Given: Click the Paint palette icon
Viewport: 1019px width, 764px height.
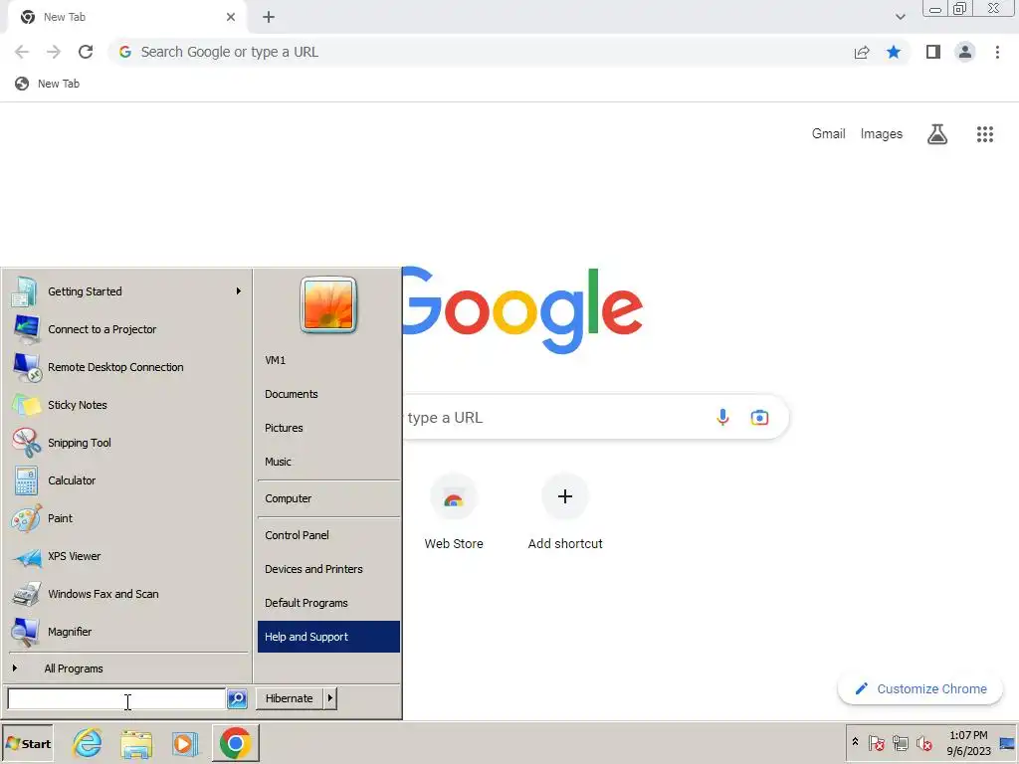Looking at the screenshot, I should [x=26, y=518].
